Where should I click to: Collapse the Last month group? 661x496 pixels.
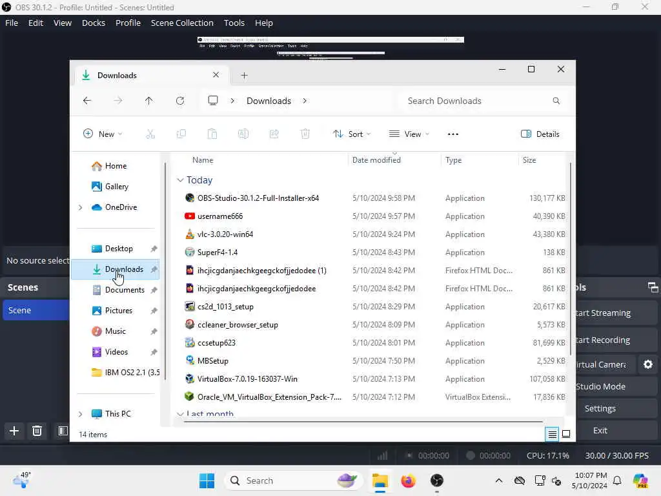(181, 414)
